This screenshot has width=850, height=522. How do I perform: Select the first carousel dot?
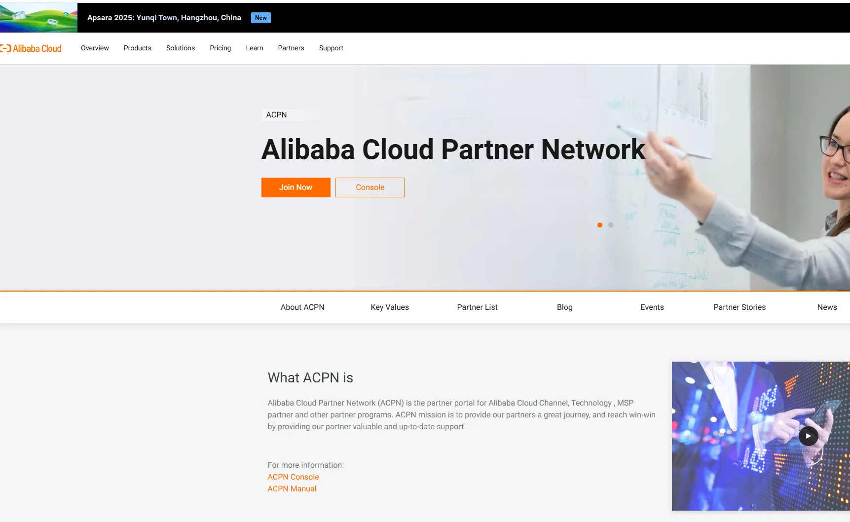pos(599,225)
